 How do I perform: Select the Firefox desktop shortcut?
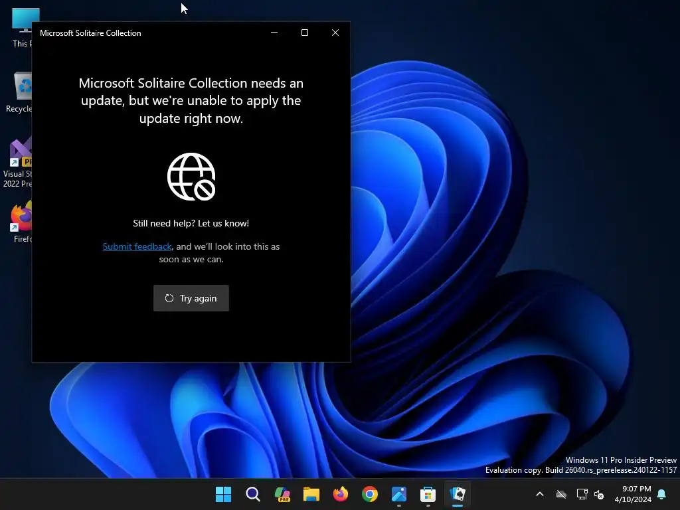coord(22,221)
